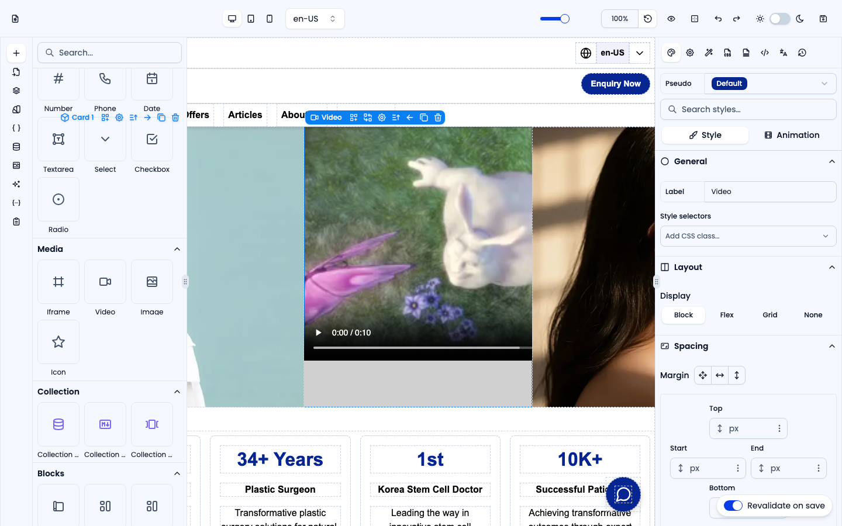Set display to Grid
This screenshot has width=842, height=526.
pyautogui.click(x=770, y=315)
